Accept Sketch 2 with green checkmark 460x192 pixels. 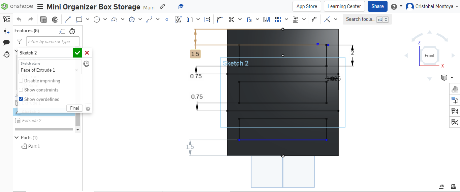click(78, 53)
